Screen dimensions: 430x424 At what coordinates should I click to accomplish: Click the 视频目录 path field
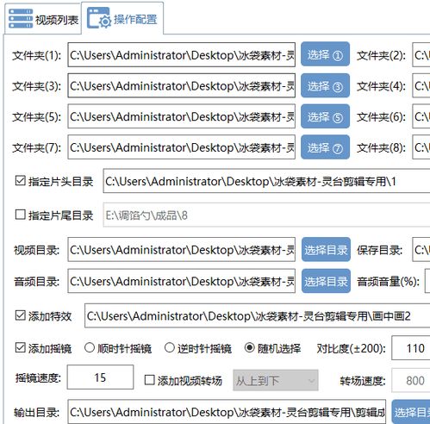(182, 250)
